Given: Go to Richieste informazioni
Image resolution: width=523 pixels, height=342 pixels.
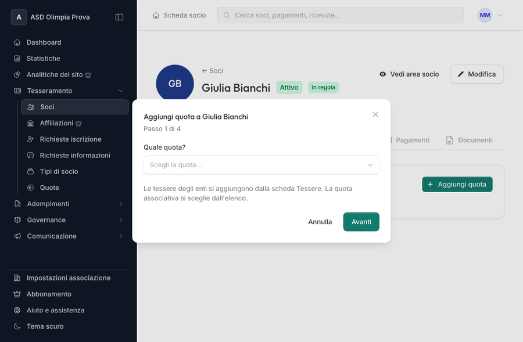Looking at the screenshot, I should (75, 156).
